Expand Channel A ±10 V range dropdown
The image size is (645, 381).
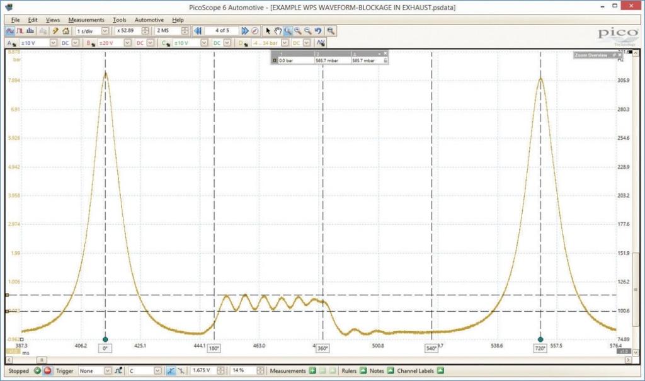53,43
